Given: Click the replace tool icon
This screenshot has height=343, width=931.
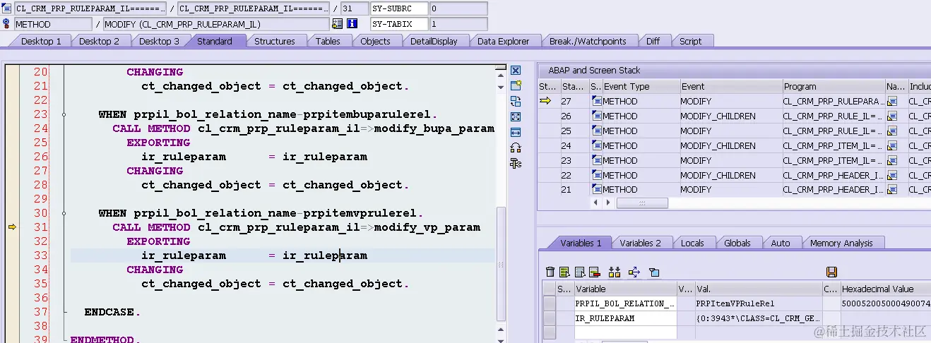Looking at the screenshot, I should tap(516, 101).
